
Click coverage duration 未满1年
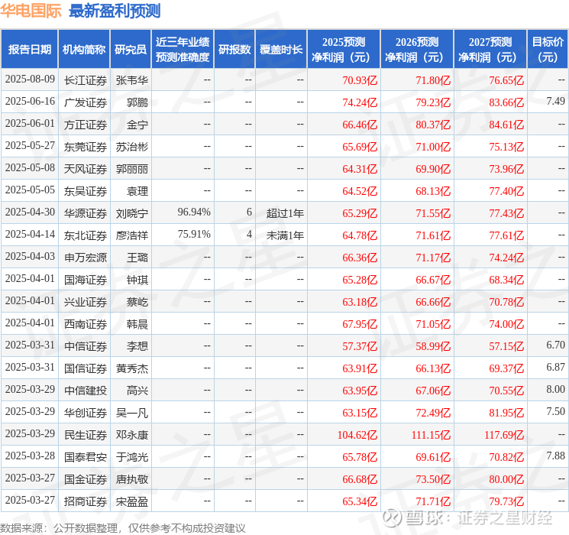click(x=285, y=235)
